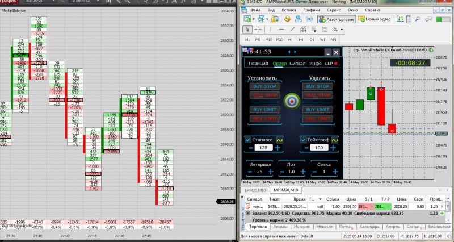Viewport: 454px width, 242px height.
Task: Open the profiles icon in toolbar
Action: tap(261, 19)
